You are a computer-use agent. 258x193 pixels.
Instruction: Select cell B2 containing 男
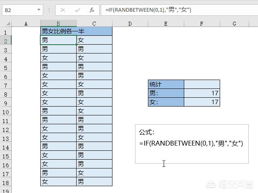click(x=58, y=40)
